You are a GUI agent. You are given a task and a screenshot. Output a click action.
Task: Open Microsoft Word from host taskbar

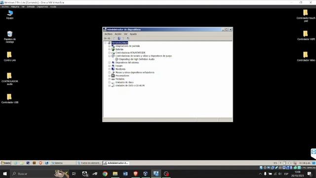pyautogui.click(x=125, y=174)
